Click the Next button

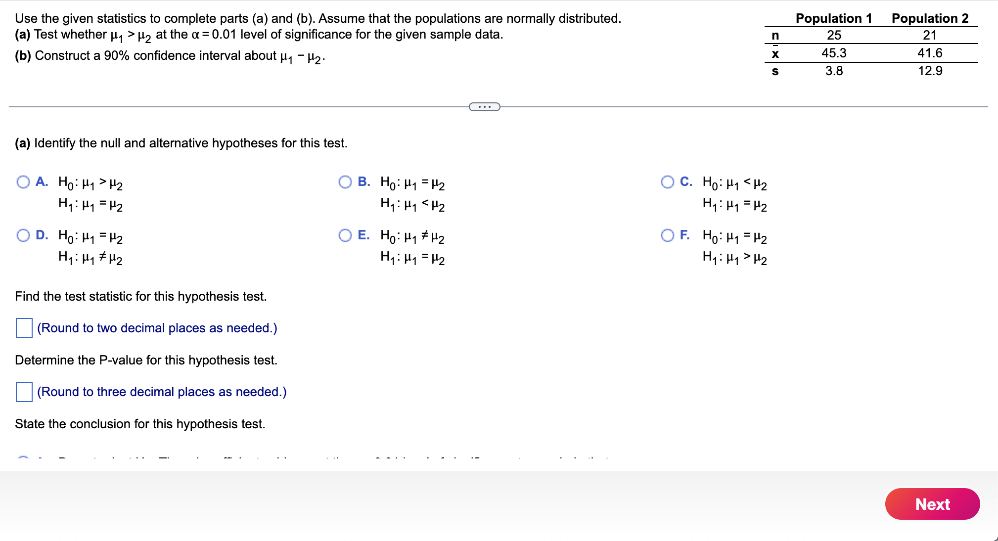point(932,504)
